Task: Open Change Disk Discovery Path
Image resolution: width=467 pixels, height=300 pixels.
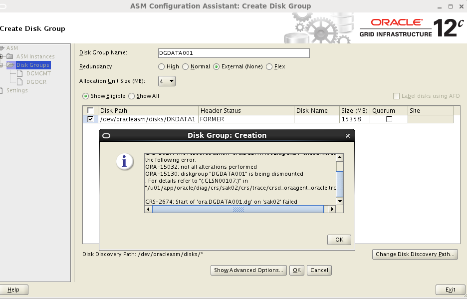Action: click(x=415, y=254)
